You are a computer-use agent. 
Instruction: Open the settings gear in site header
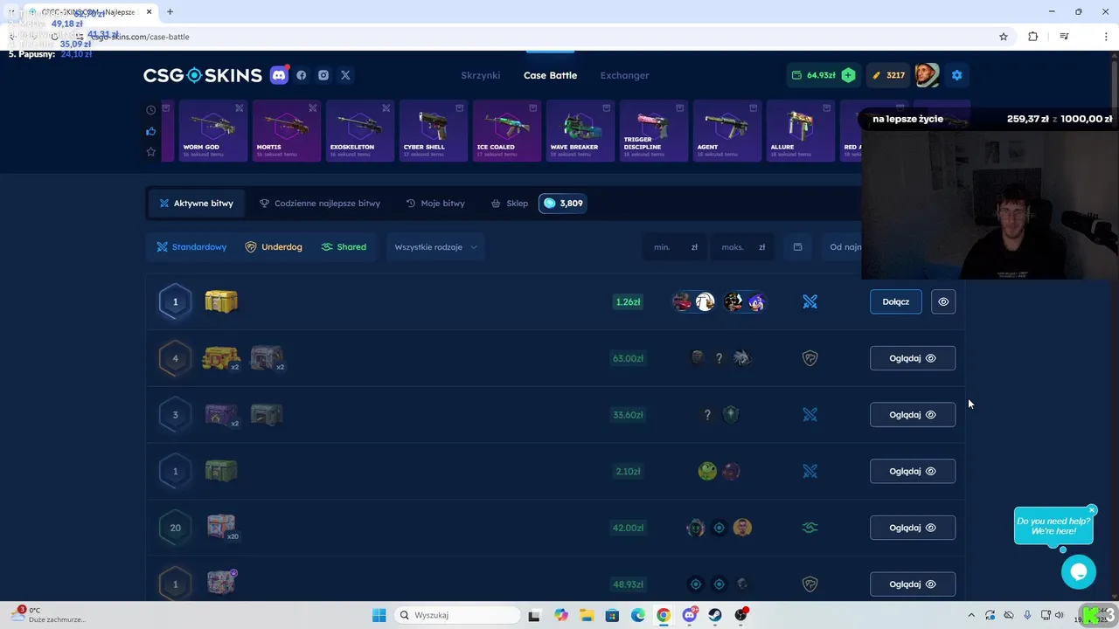tap(956, 75)
